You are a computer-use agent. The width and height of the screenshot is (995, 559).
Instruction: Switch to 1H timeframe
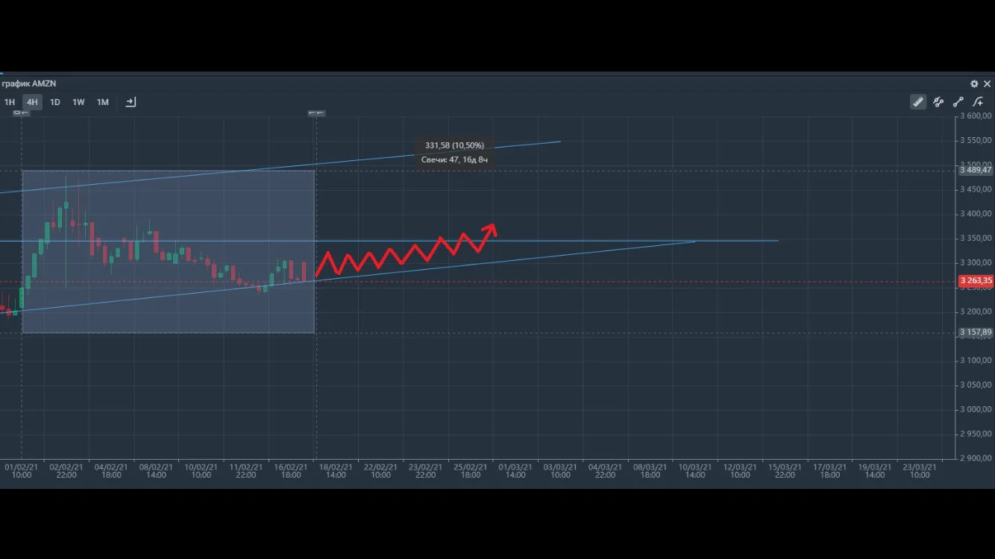click(10, 102)
